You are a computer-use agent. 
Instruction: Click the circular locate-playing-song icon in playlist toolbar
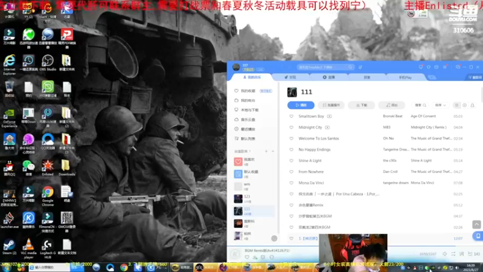pos(464,105)
